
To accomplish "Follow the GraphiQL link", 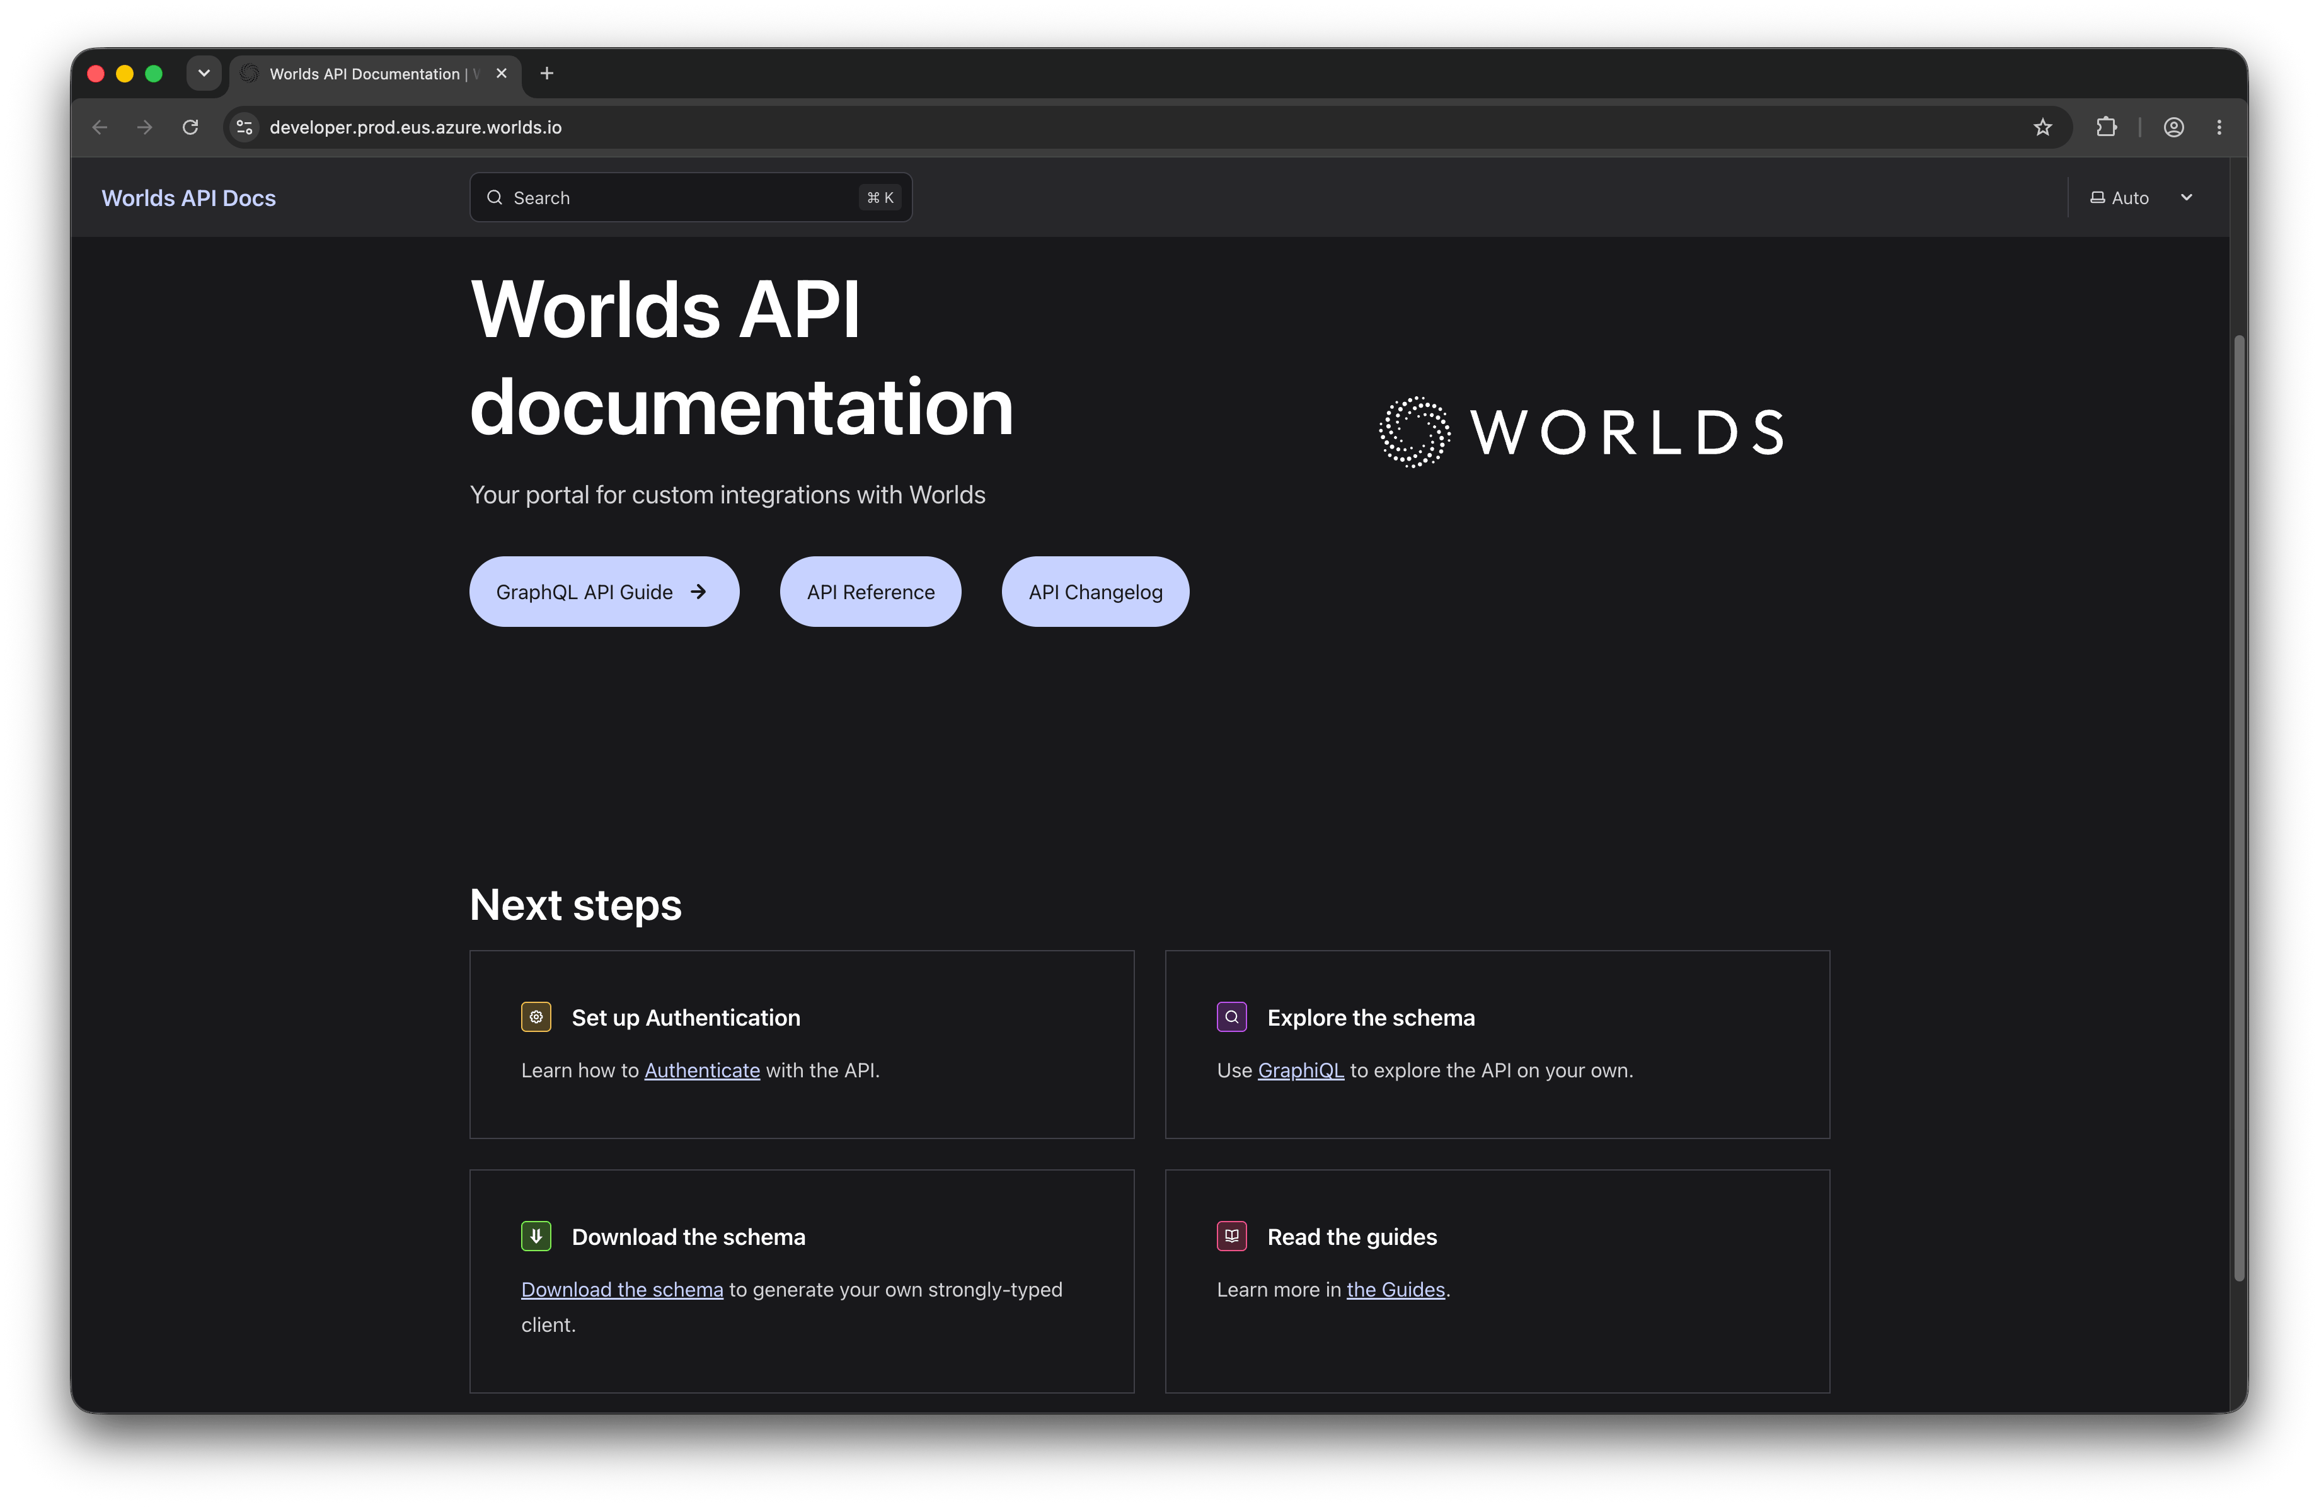I will pyautogui.click(x=1300, y=1070).
